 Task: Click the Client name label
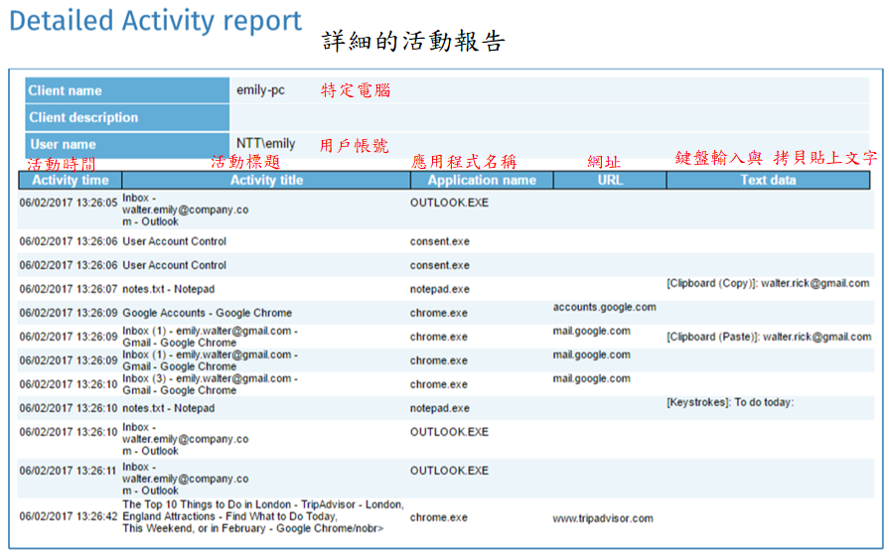coord(66,91)
